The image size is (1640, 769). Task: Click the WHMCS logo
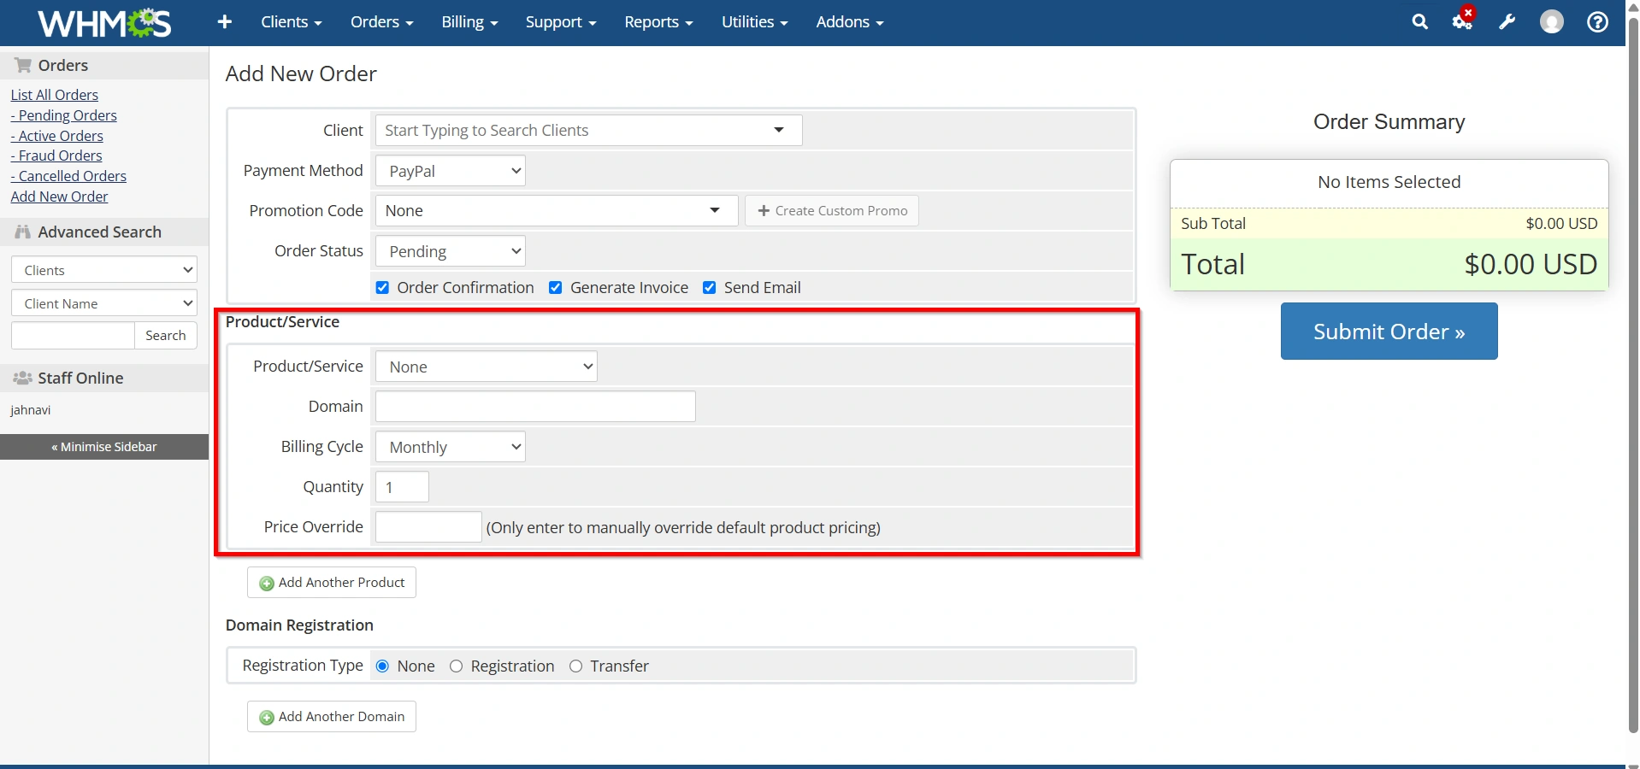[104, 22]
